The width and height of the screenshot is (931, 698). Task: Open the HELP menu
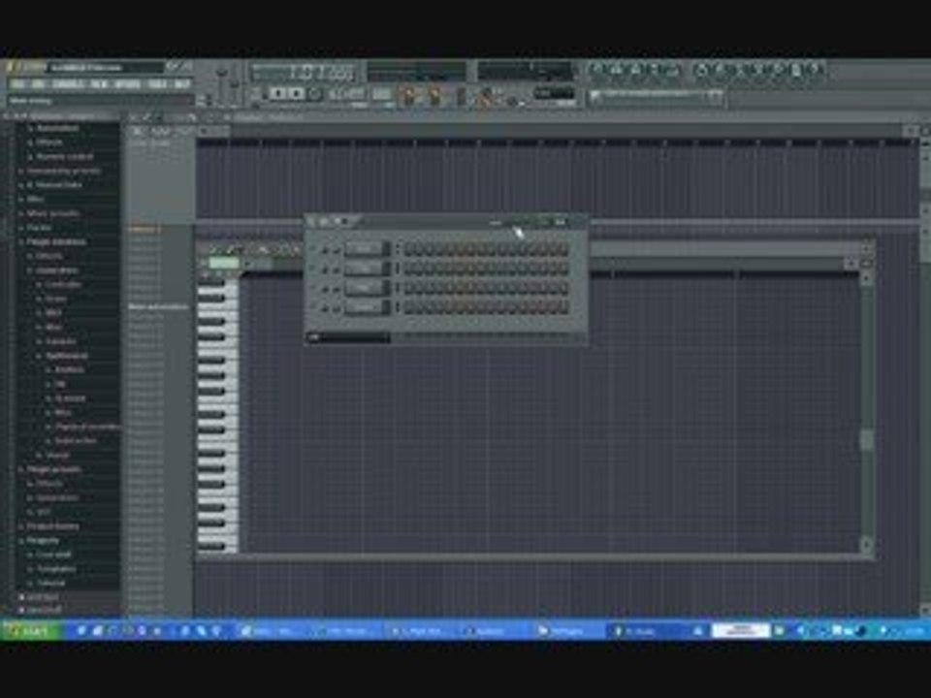pos(181,84)
